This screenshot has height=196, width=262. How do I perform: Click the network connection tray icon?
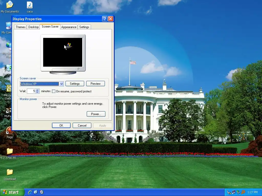coord(234,192)
